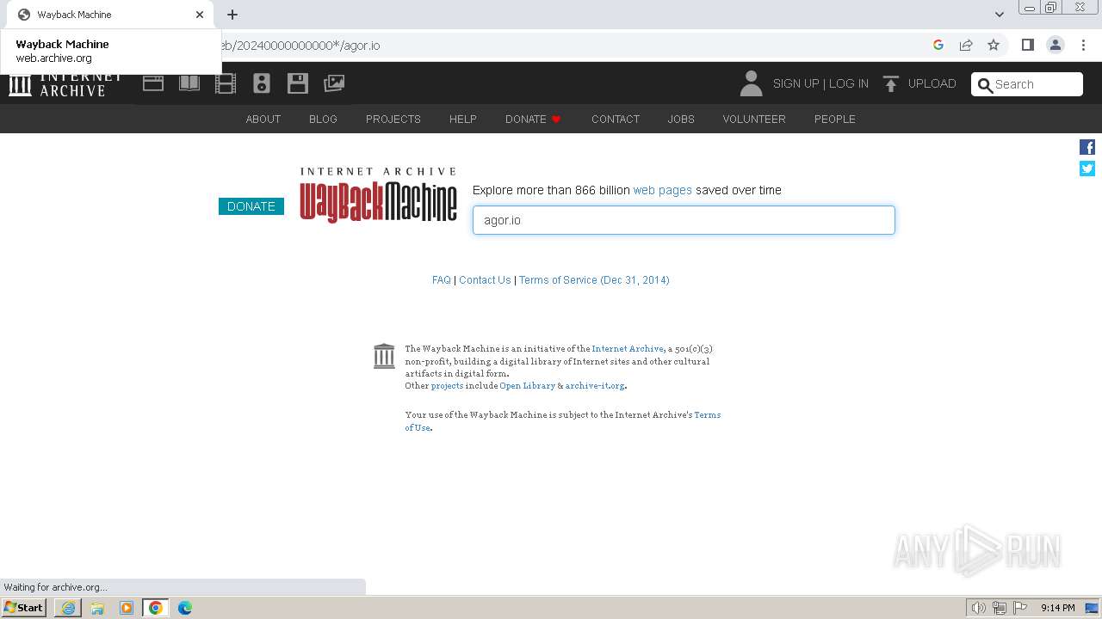Open the Open Library link

pos(528,386)
